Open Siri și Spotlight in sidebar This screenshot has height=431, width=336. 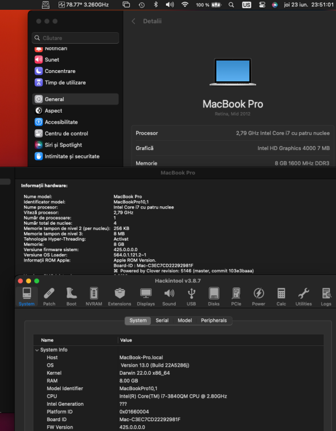point(75,145)
